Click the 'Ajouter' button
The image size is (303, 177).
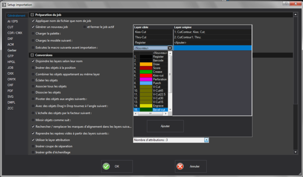(x=165, y=126)
